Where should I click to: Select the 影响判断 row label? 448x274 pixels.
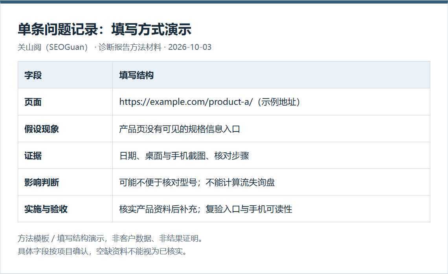(41, 182)
